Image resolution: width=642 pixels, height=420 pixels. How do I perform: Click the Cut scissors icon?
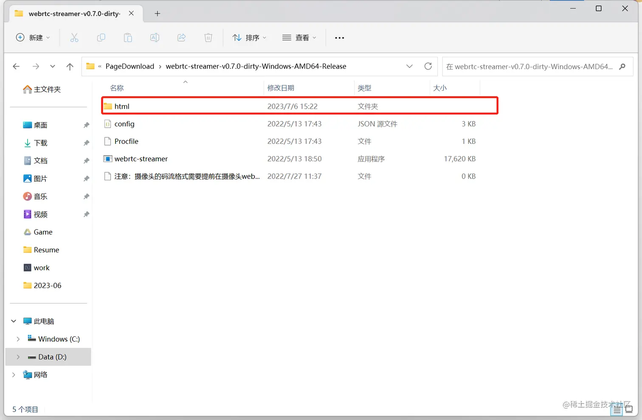[x=74, y=38]
